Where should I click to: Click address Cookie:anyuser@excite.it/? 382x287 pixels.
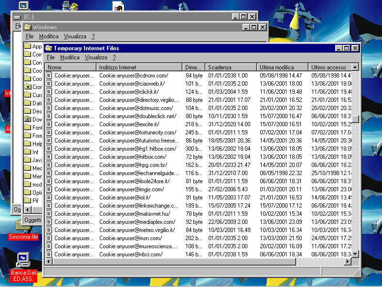pos(129,124)
